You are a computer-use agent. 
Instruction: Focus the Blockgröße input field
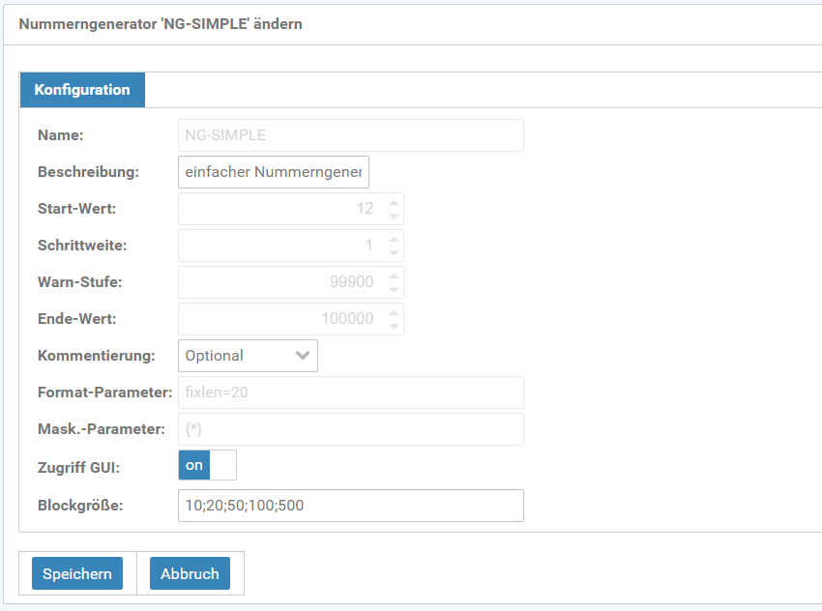(x=350, y=506)
